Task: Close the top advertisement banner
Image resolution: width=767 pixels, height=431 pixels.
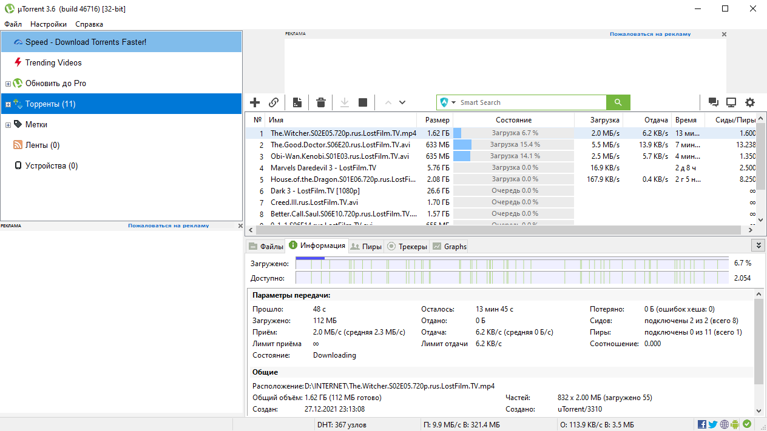Action: [724, 35]
